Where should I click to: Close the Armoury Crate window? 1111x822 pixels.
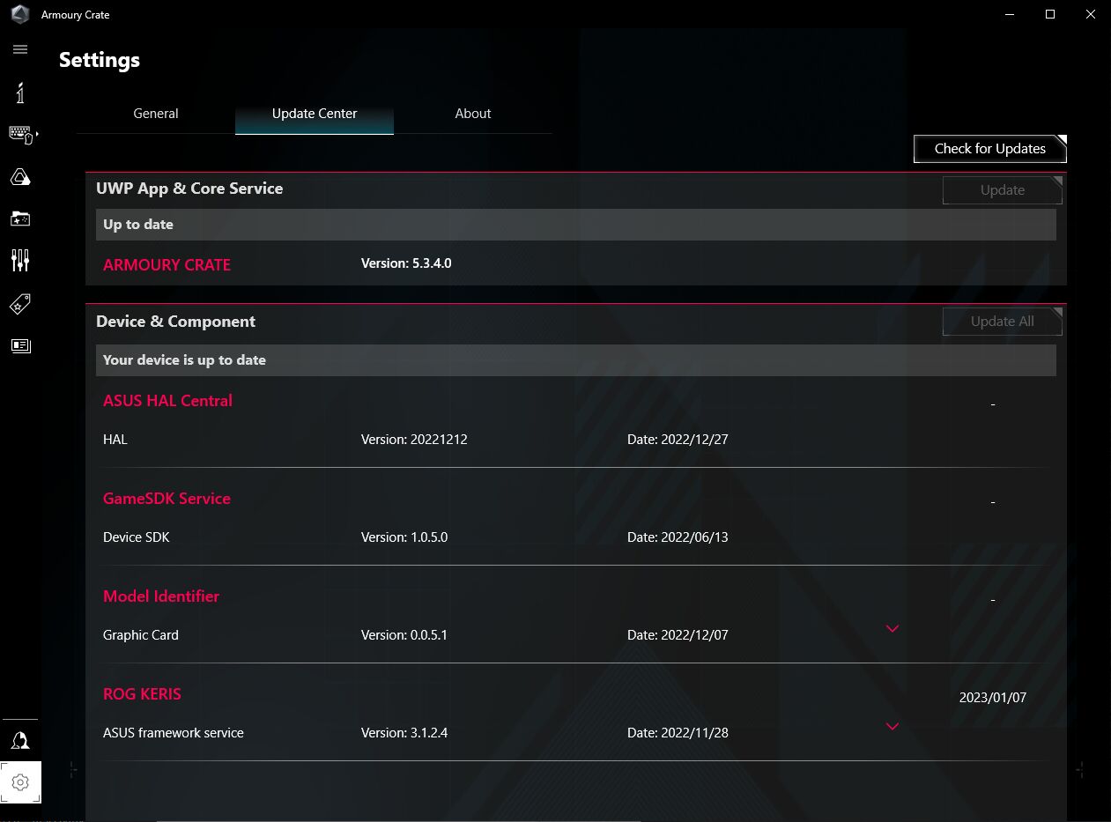[1091, 15]
